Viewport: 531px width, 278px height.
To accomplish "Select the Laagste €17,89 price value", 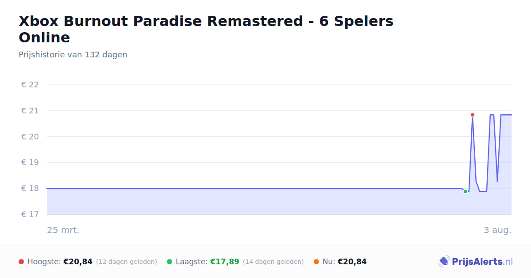I will [x=225, y=262].
